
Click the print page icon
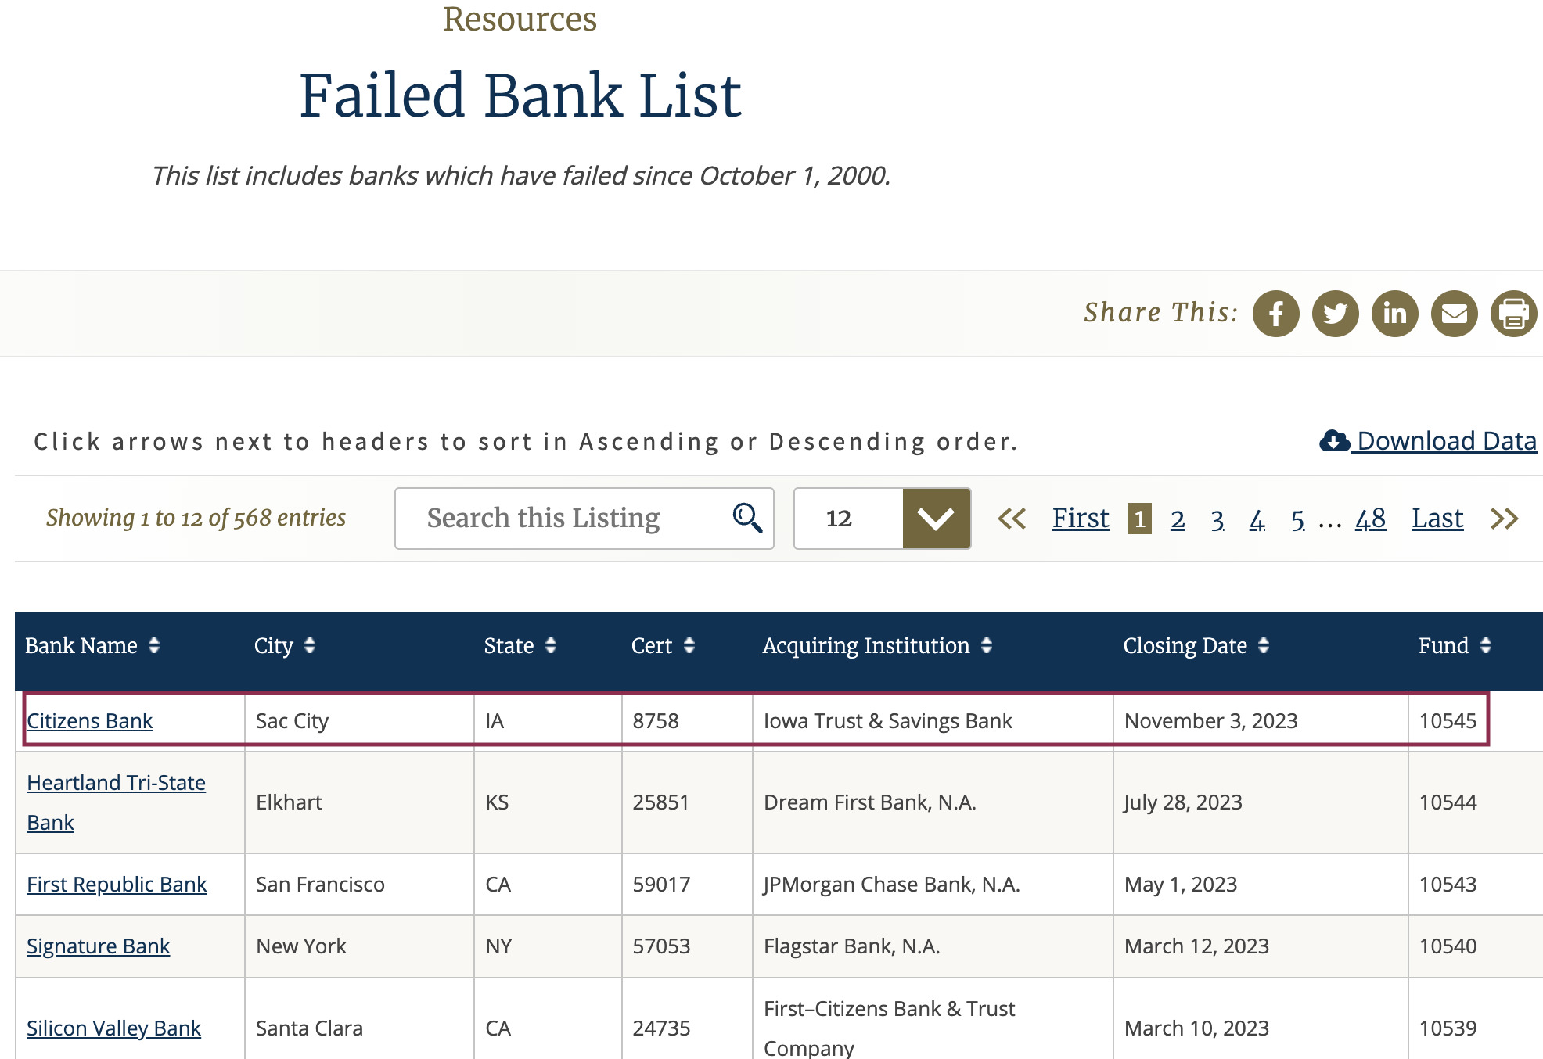click(1513, 314)
